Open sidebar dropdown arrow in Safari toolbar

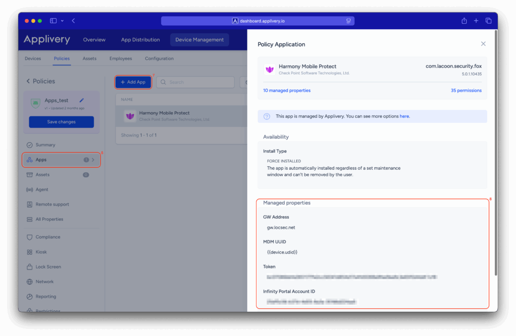coord(62,21)
